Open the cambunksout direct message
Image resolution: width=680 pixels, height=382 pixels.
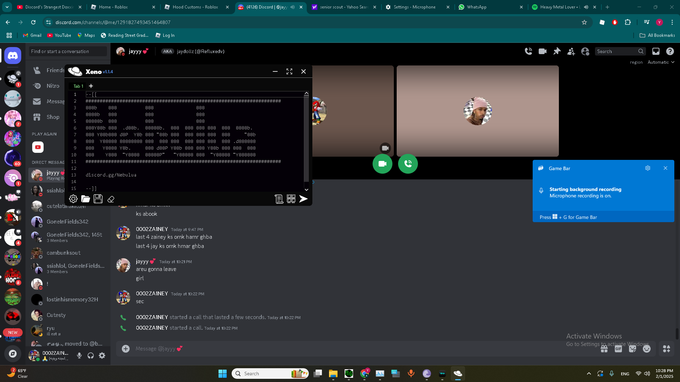point(64,253)
